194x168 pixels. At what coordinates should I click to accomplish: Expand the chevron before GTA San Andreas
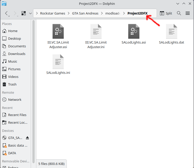tap(69, 13)
